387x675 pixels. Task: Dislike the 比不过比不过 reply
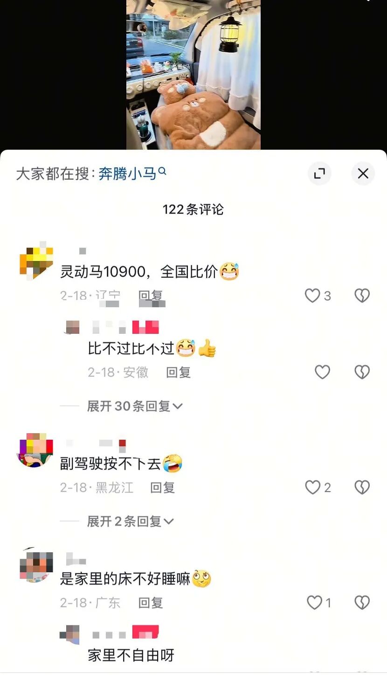(x=362, y=372)
